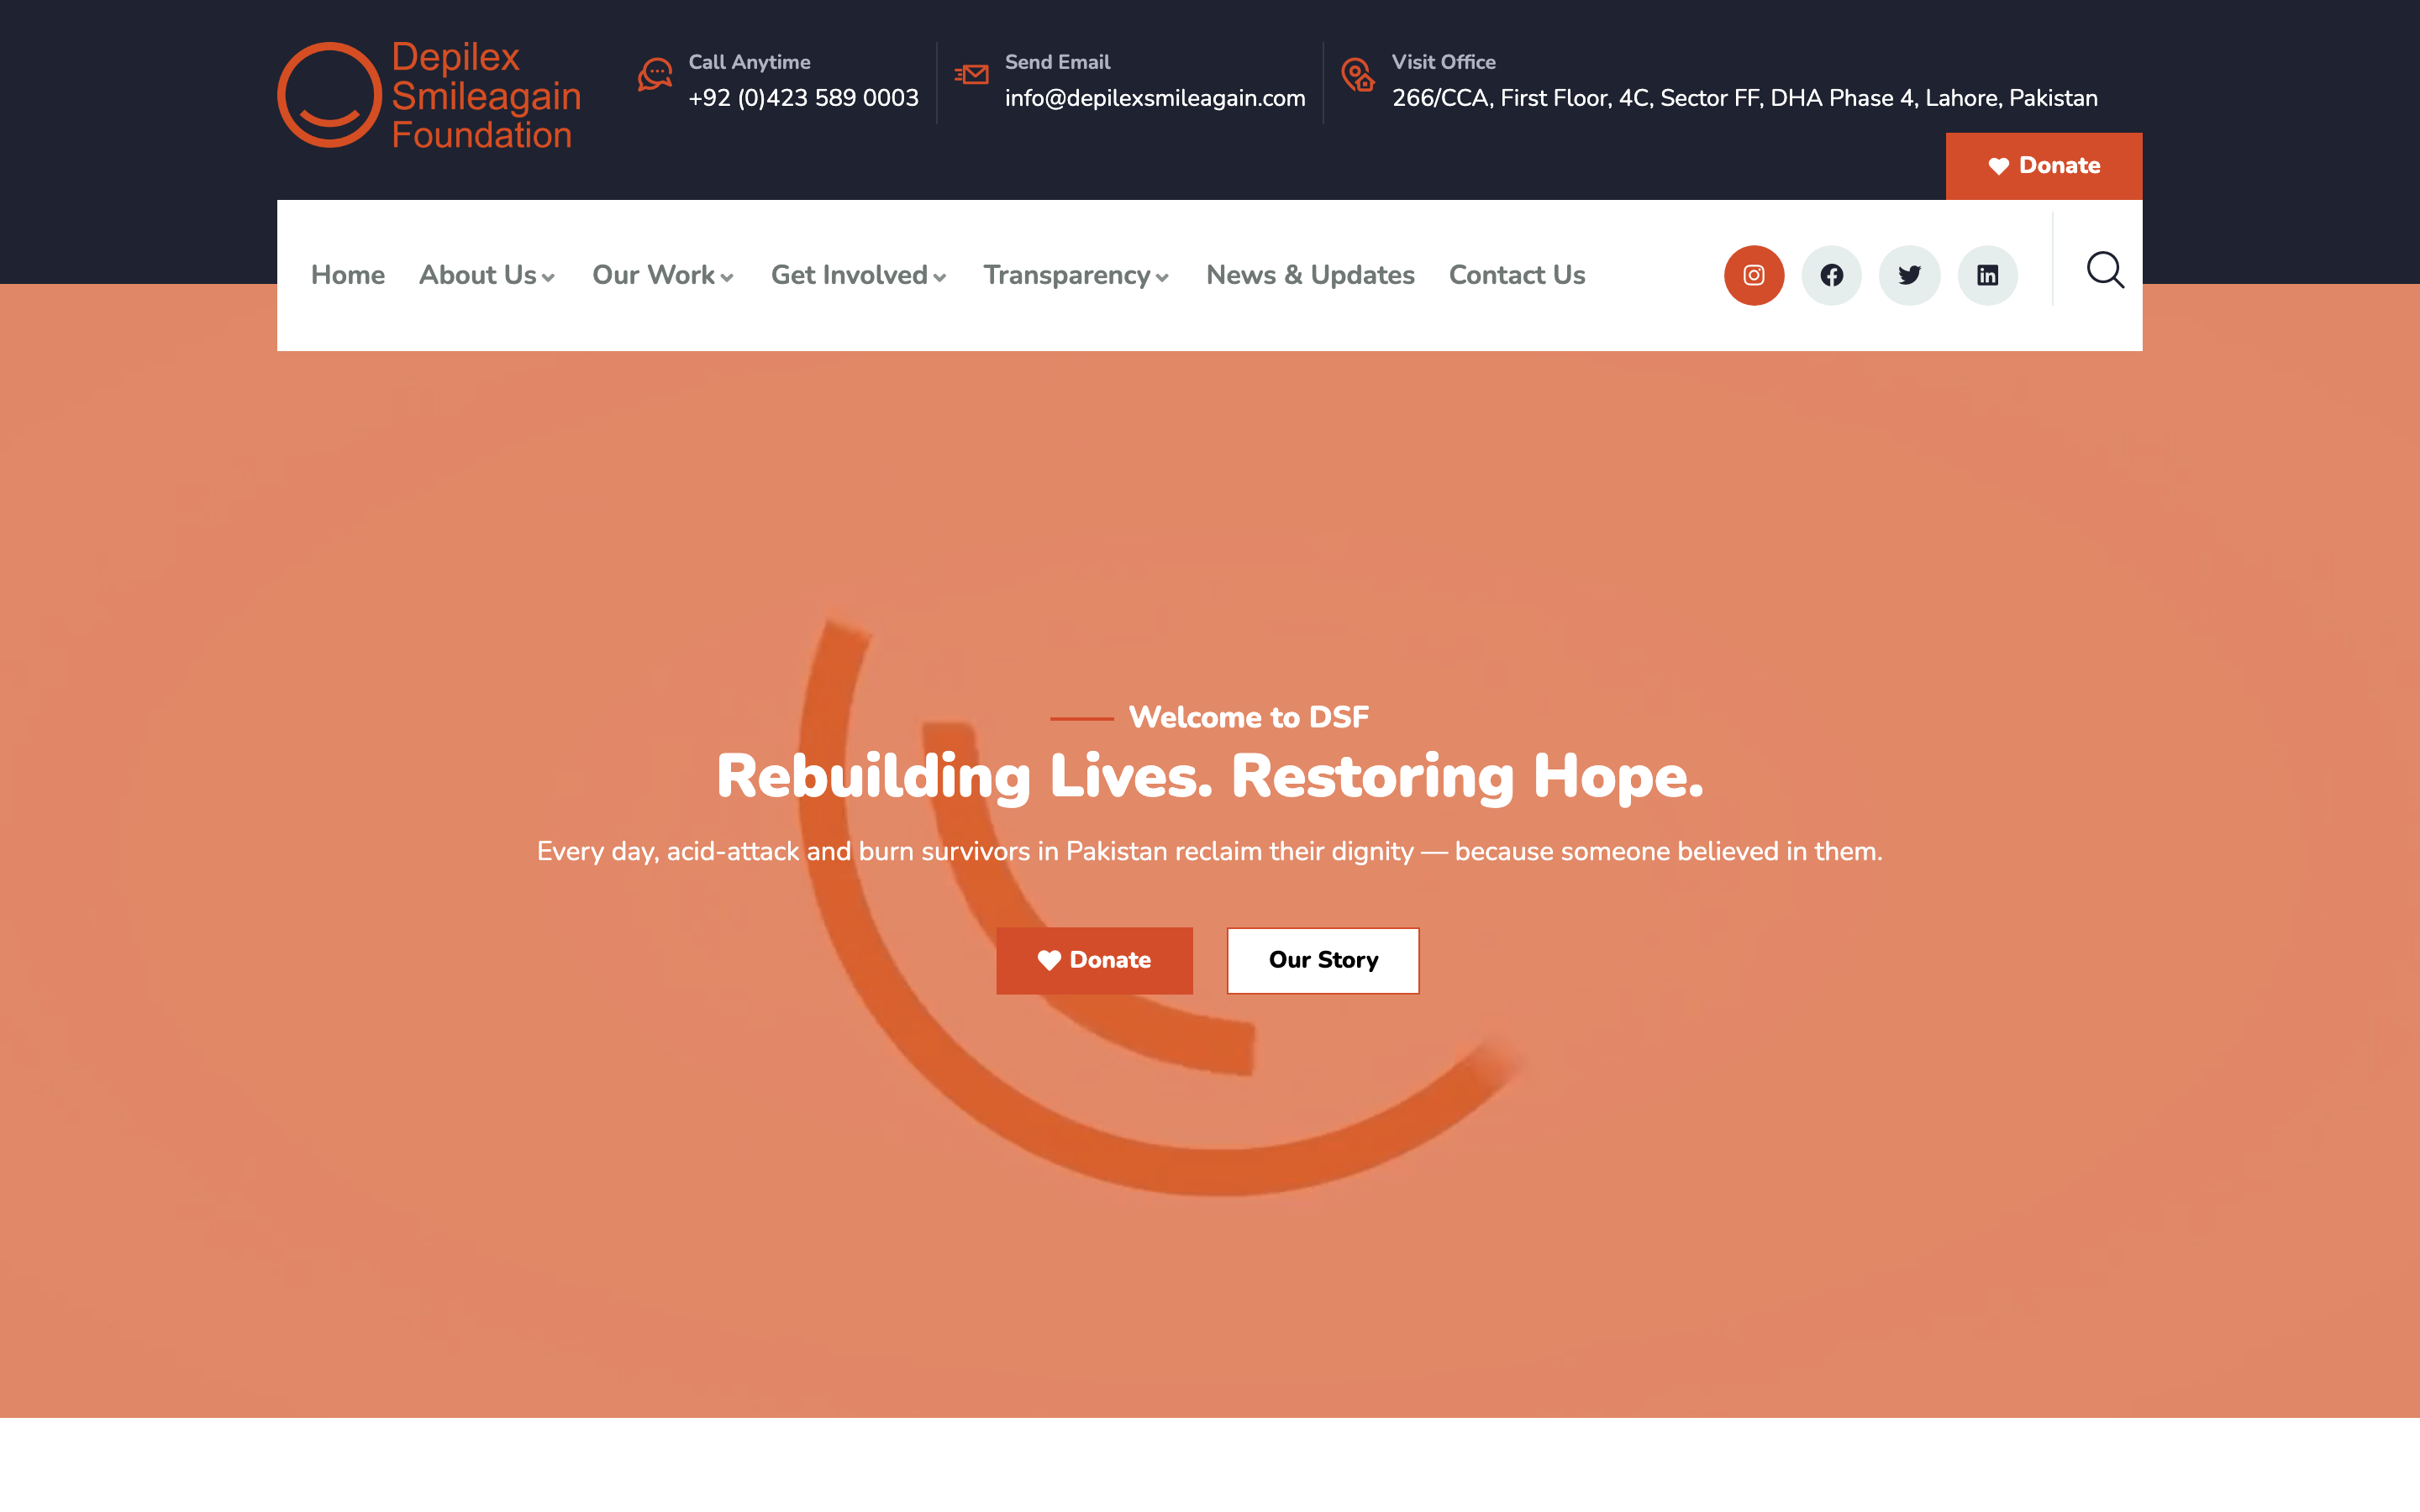The width and height of the screenshot is (2420, 1512).
Task: Click the Call Anytime chat icon
Action: click(655, 75)
